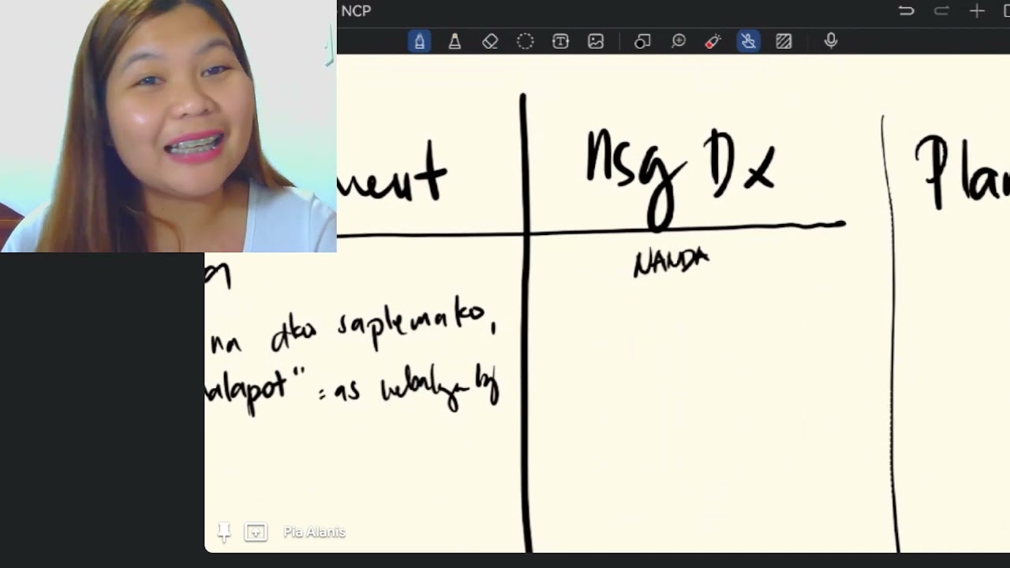1010x568 pixels.
Task: Select the Lasso selection tool
Action: tap(526, 41)
